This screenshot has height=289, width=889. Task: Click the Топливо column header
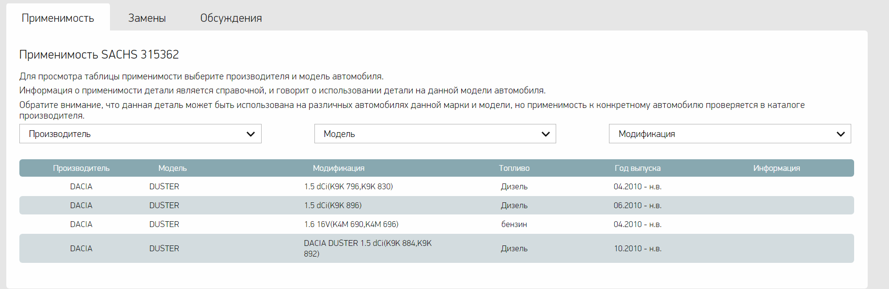(514, 168)
